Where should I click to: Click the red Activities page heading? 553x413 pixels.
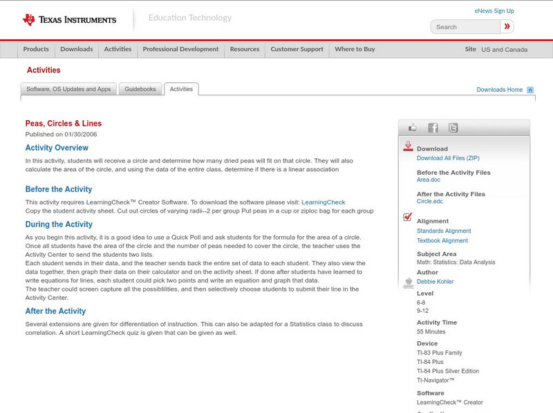coord(44,70)
